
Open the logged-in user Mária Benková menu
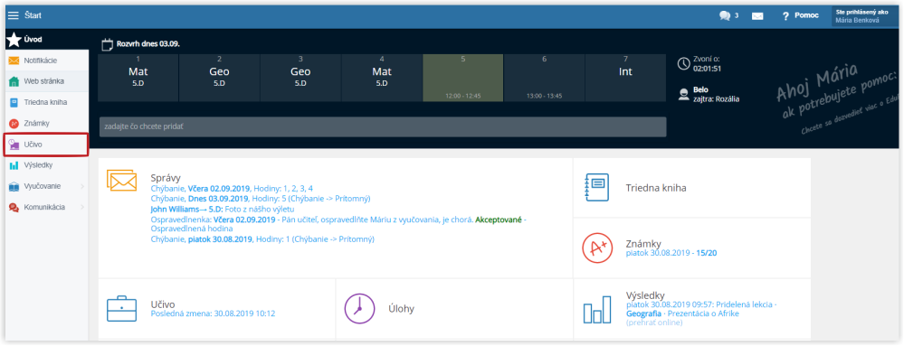(862, 16)
